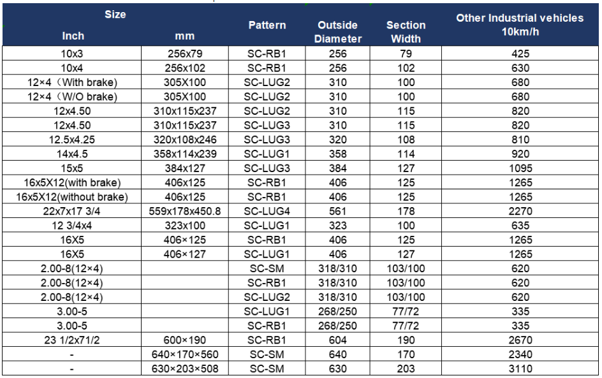Click the Pattern column header
602x378 pixels.
pos(267,25)
